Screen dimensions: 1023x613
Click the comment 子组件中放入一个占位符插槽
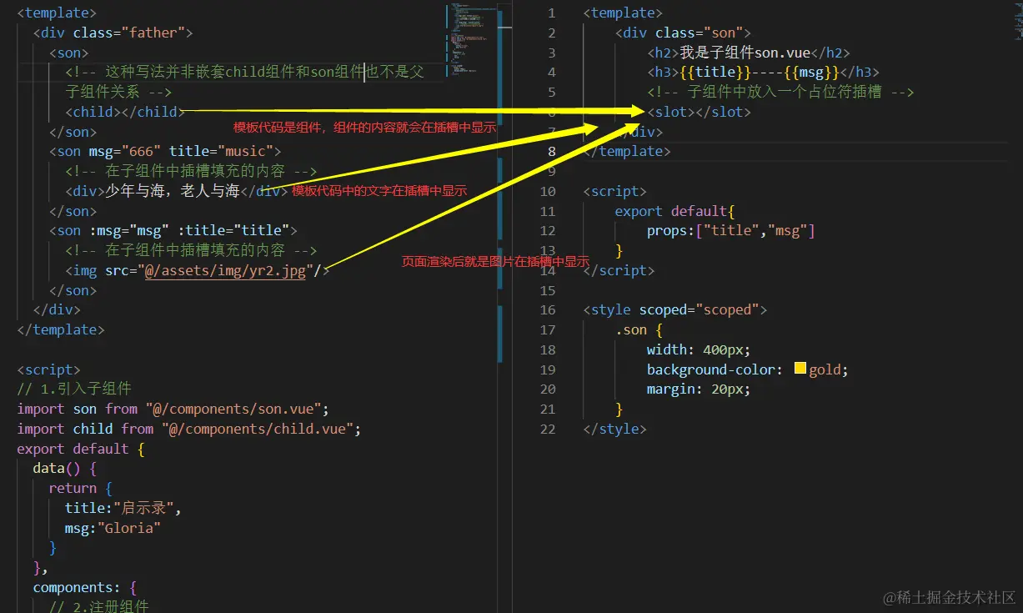pyautogui.click(x=780, y=92)
